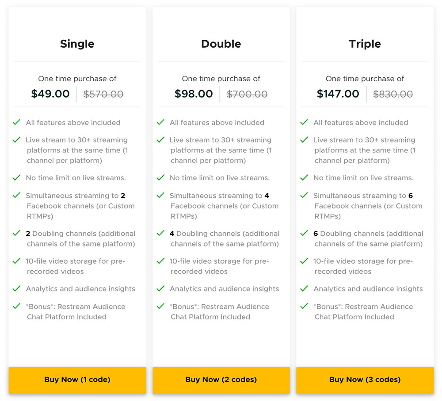
Task: Click Triple plan 'Live stream to 30+' text
Action: (x=364, y=140)
